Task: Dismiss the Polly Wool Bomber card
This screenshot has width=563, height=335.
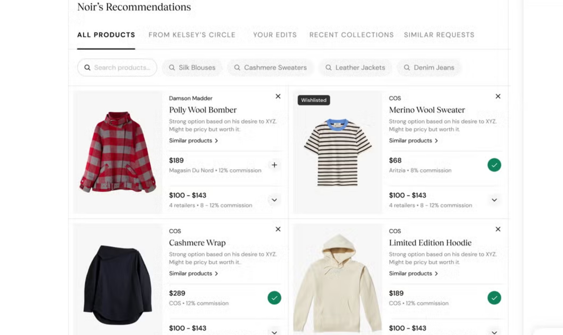Action: [278, 96]
